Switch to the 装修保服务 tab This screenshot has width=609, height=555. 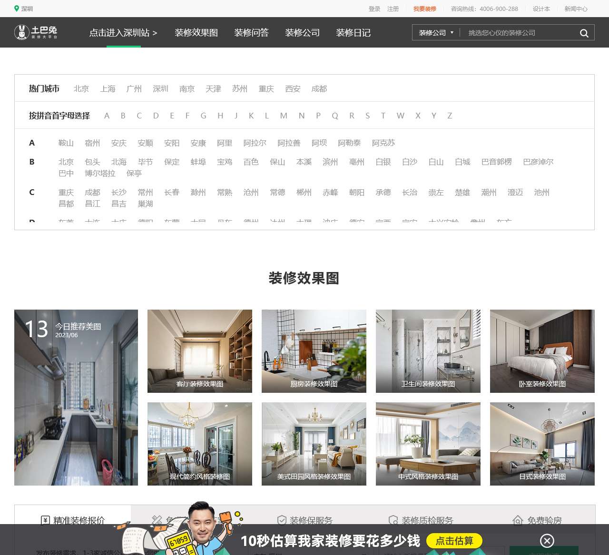pyautogui.click(x=304, y=520)
